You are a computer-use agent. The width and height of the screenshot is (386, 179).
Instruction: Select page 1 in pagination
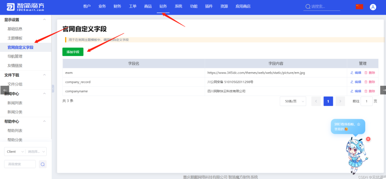point(328,101)
